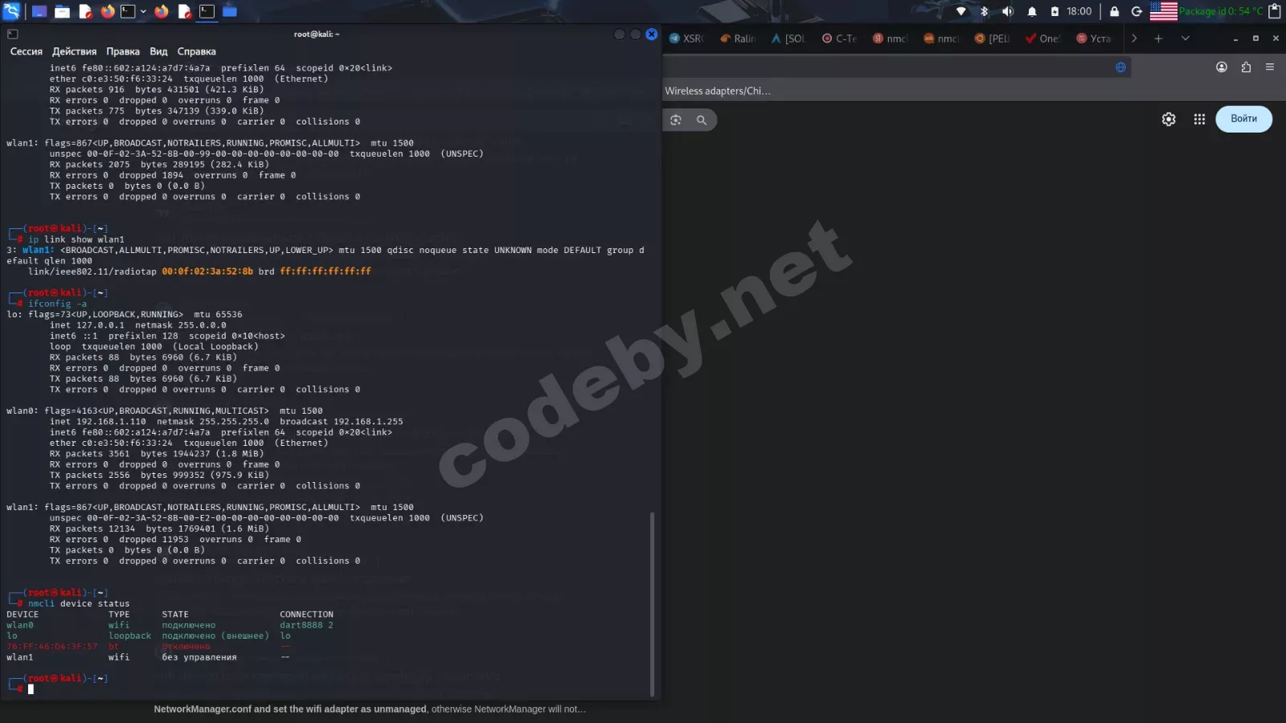This screenshot has height=723, width=1286.
Task: Switch to the C-Te browser tab
Action: pos(839,39)
